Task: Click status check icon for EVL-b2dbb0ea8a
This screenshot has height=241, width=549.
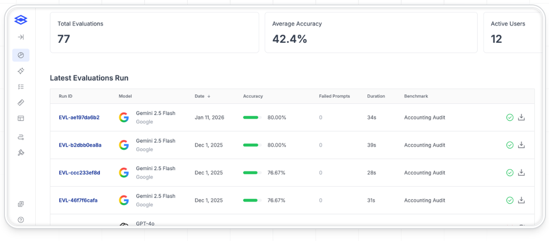Action: (x=510, y=145)
